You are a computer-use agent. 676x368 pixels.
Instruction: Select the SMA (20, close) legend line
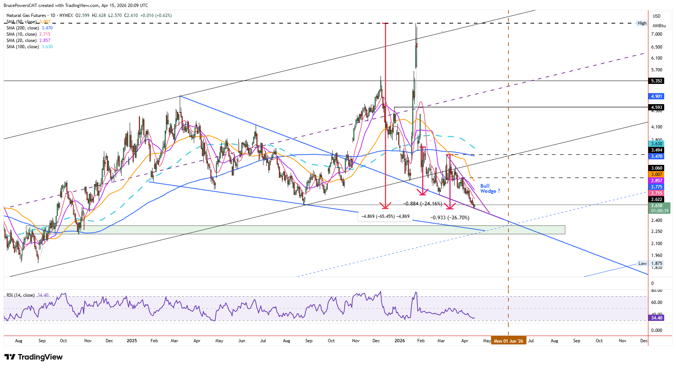[28, 40]
